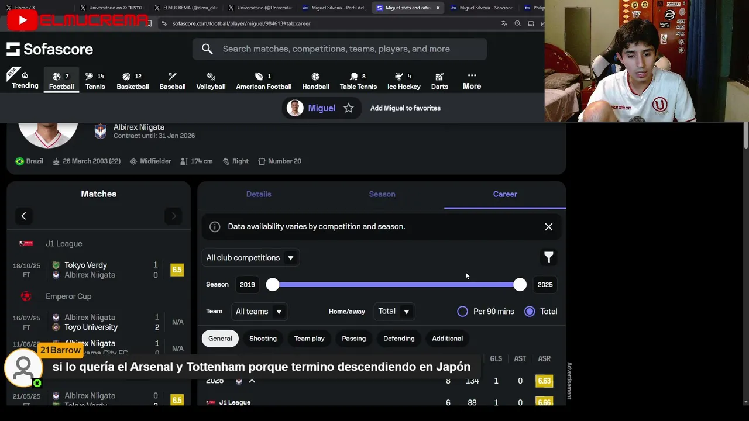Open the J1 League link in Matches
The width and height of the screenshot is (749, 421).
tap(64, 244)
